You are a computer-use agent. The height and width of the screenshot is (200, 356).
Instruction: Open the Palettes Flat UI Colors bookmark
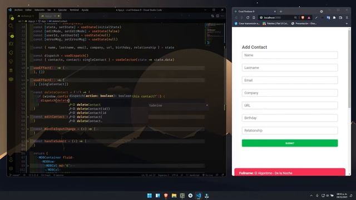[x=275, y=23]
